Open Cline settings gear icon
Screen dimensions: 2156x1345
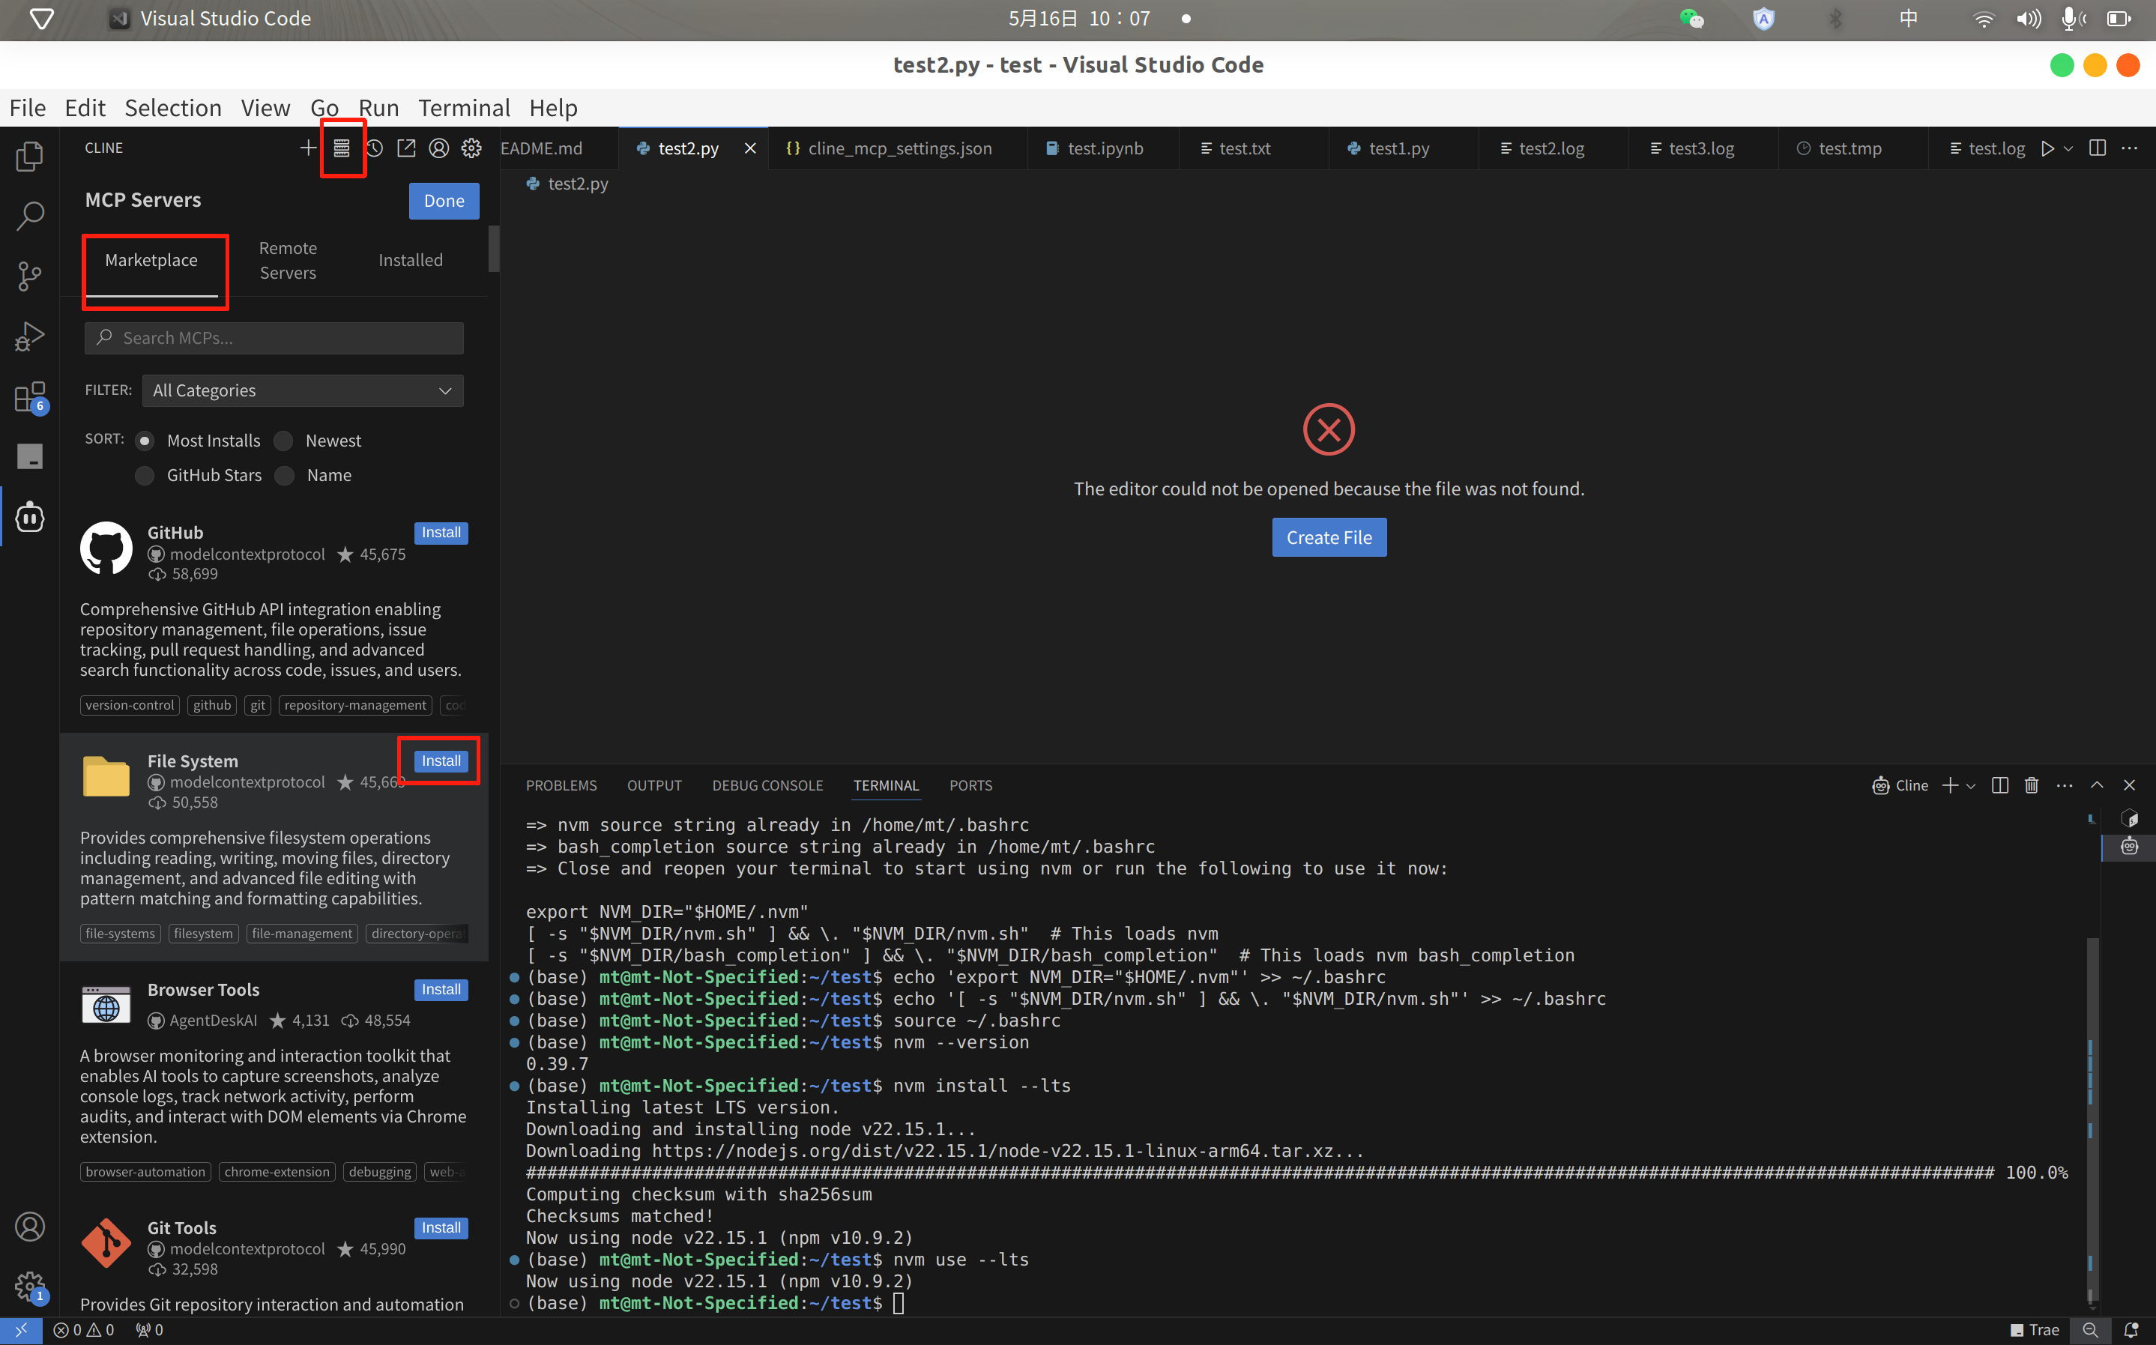(x=471, y=148)
